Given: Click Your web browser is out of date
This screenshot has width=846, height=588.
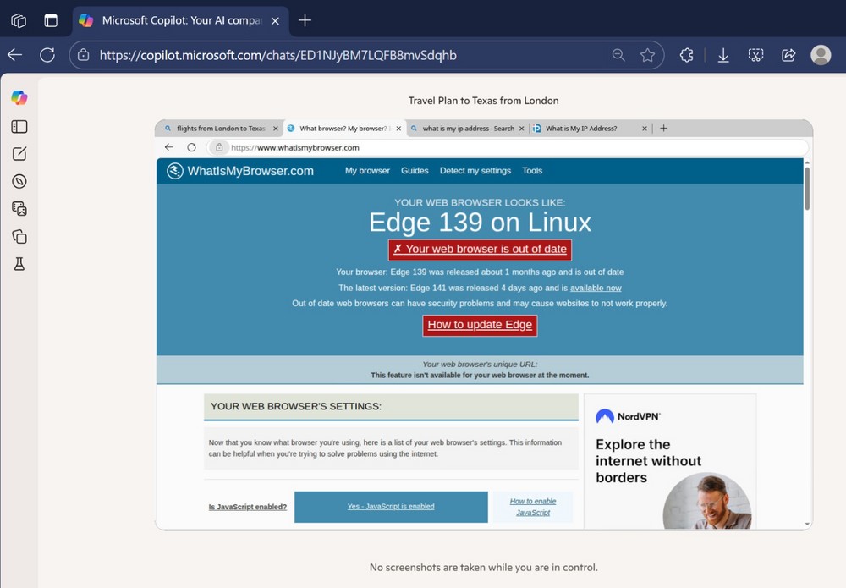Looking at the screenshot, I should (480, 250).
